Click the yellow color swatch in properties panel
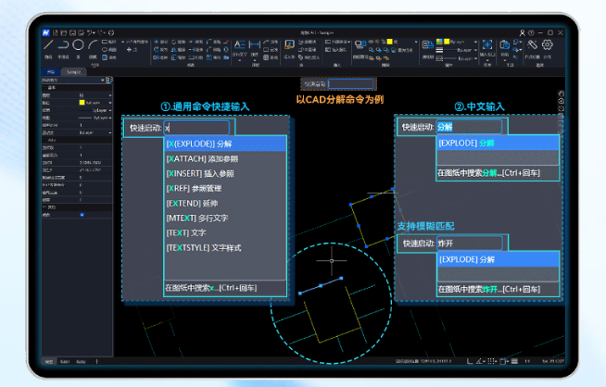This screenshot has width=606, height=387. [x=82, y=102]
